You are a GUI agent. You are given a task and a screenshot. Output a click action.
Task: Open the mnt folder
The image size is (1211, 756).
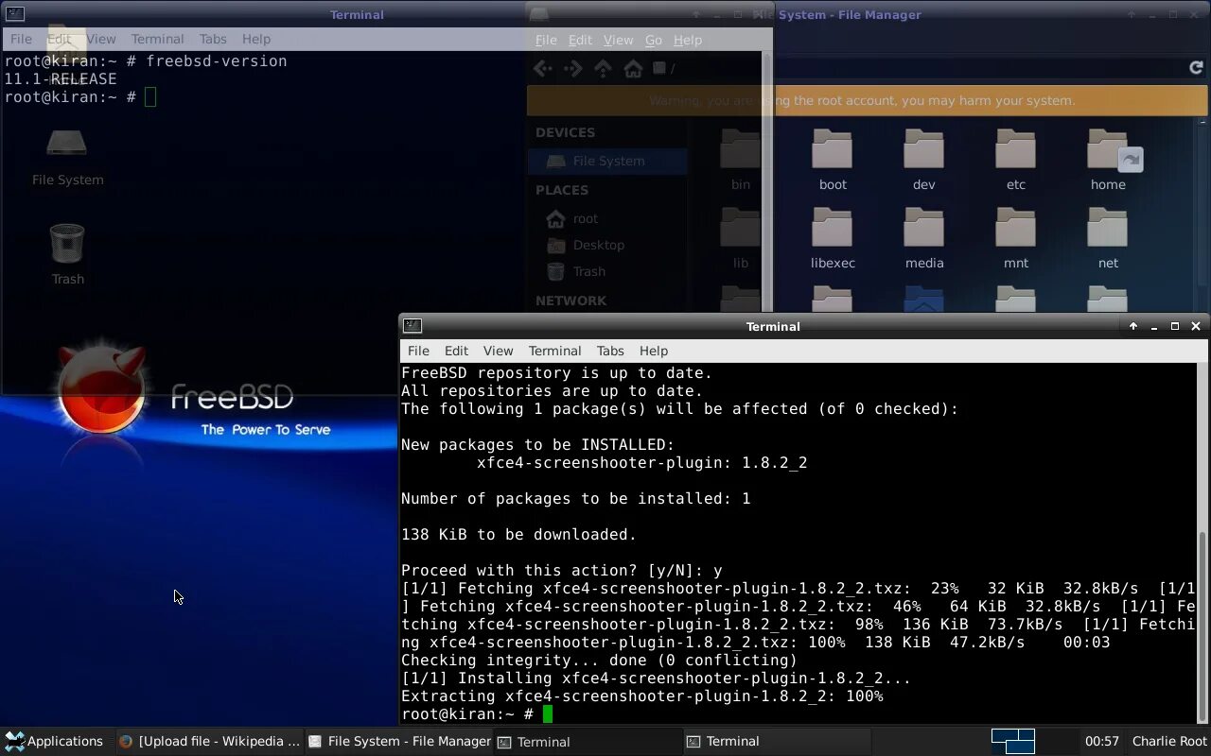[x=1016, y=239]
